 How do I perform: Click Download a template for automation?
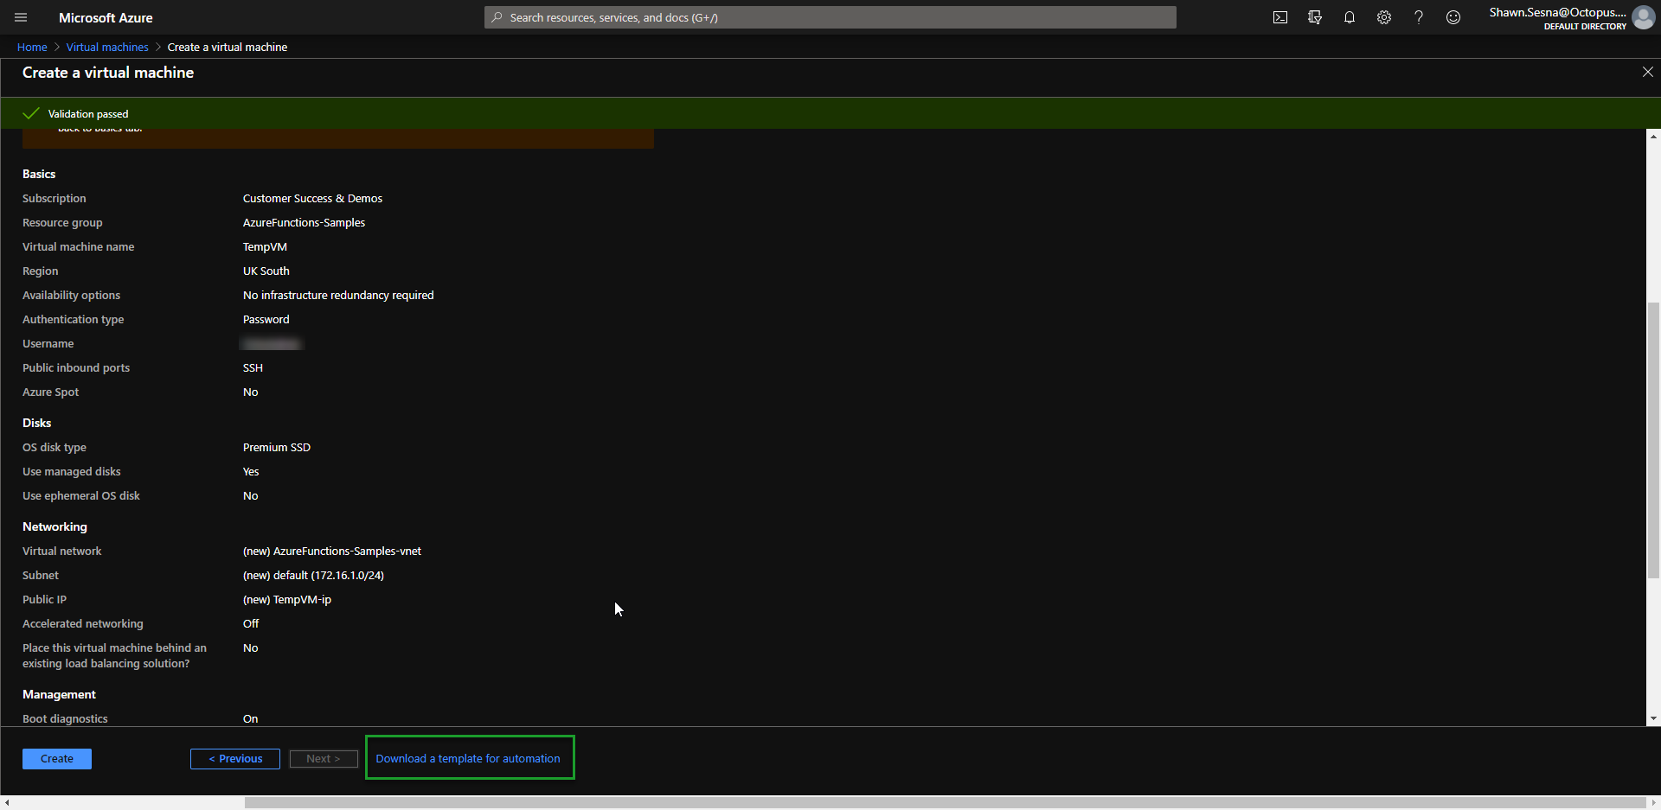468,759
